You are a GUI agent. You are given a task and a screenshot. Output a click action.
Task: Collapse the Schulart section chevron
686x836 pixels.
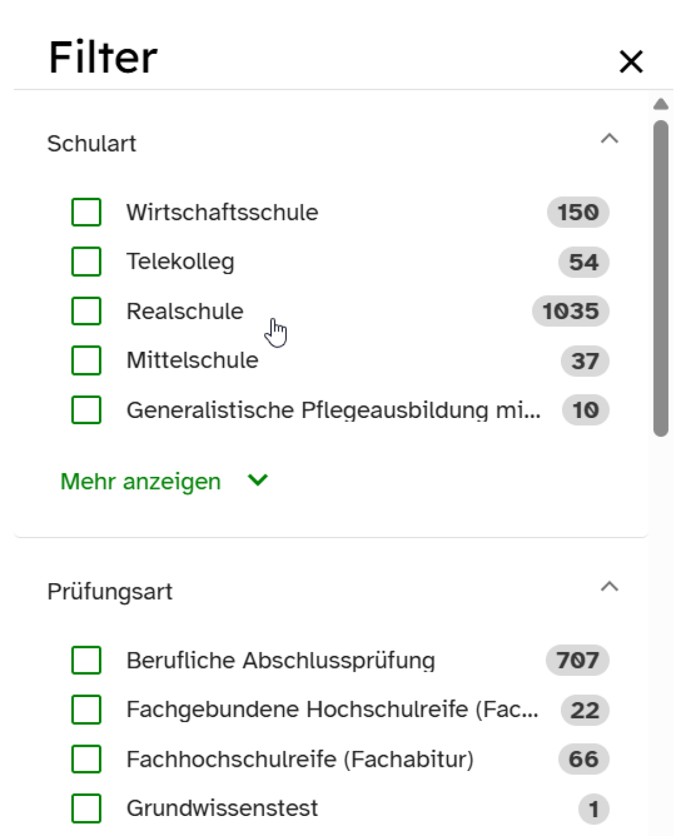click(609, 139)
